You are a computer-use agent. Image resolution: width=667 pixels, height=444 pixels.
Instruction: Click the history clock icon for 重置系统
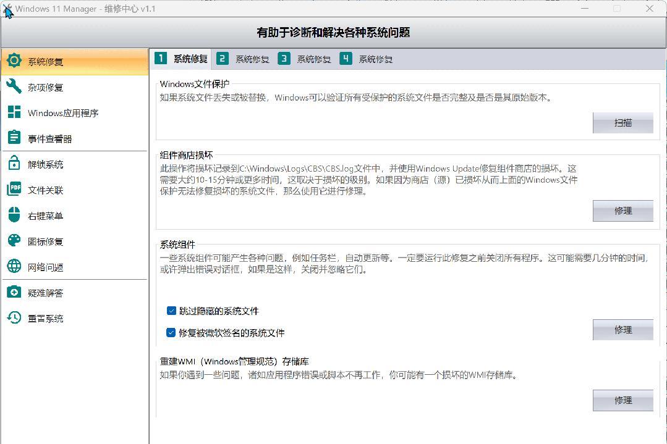pyautogui.click(x=14, y=317)
